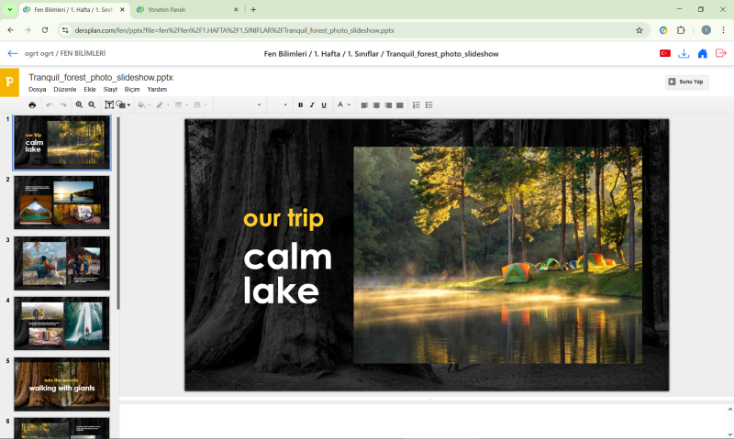Viewport: 734px width, 439px height.
Task: Click the blue download icon in the header
Action: (x=684, y=54)
